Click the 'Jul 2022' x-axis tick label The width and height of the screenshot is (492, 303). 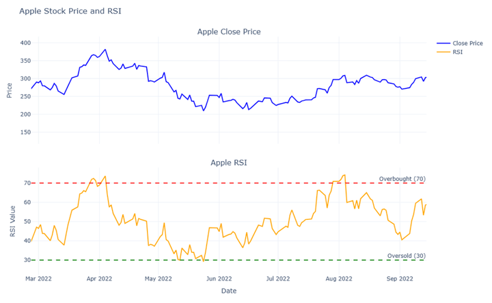click(279, 278)
